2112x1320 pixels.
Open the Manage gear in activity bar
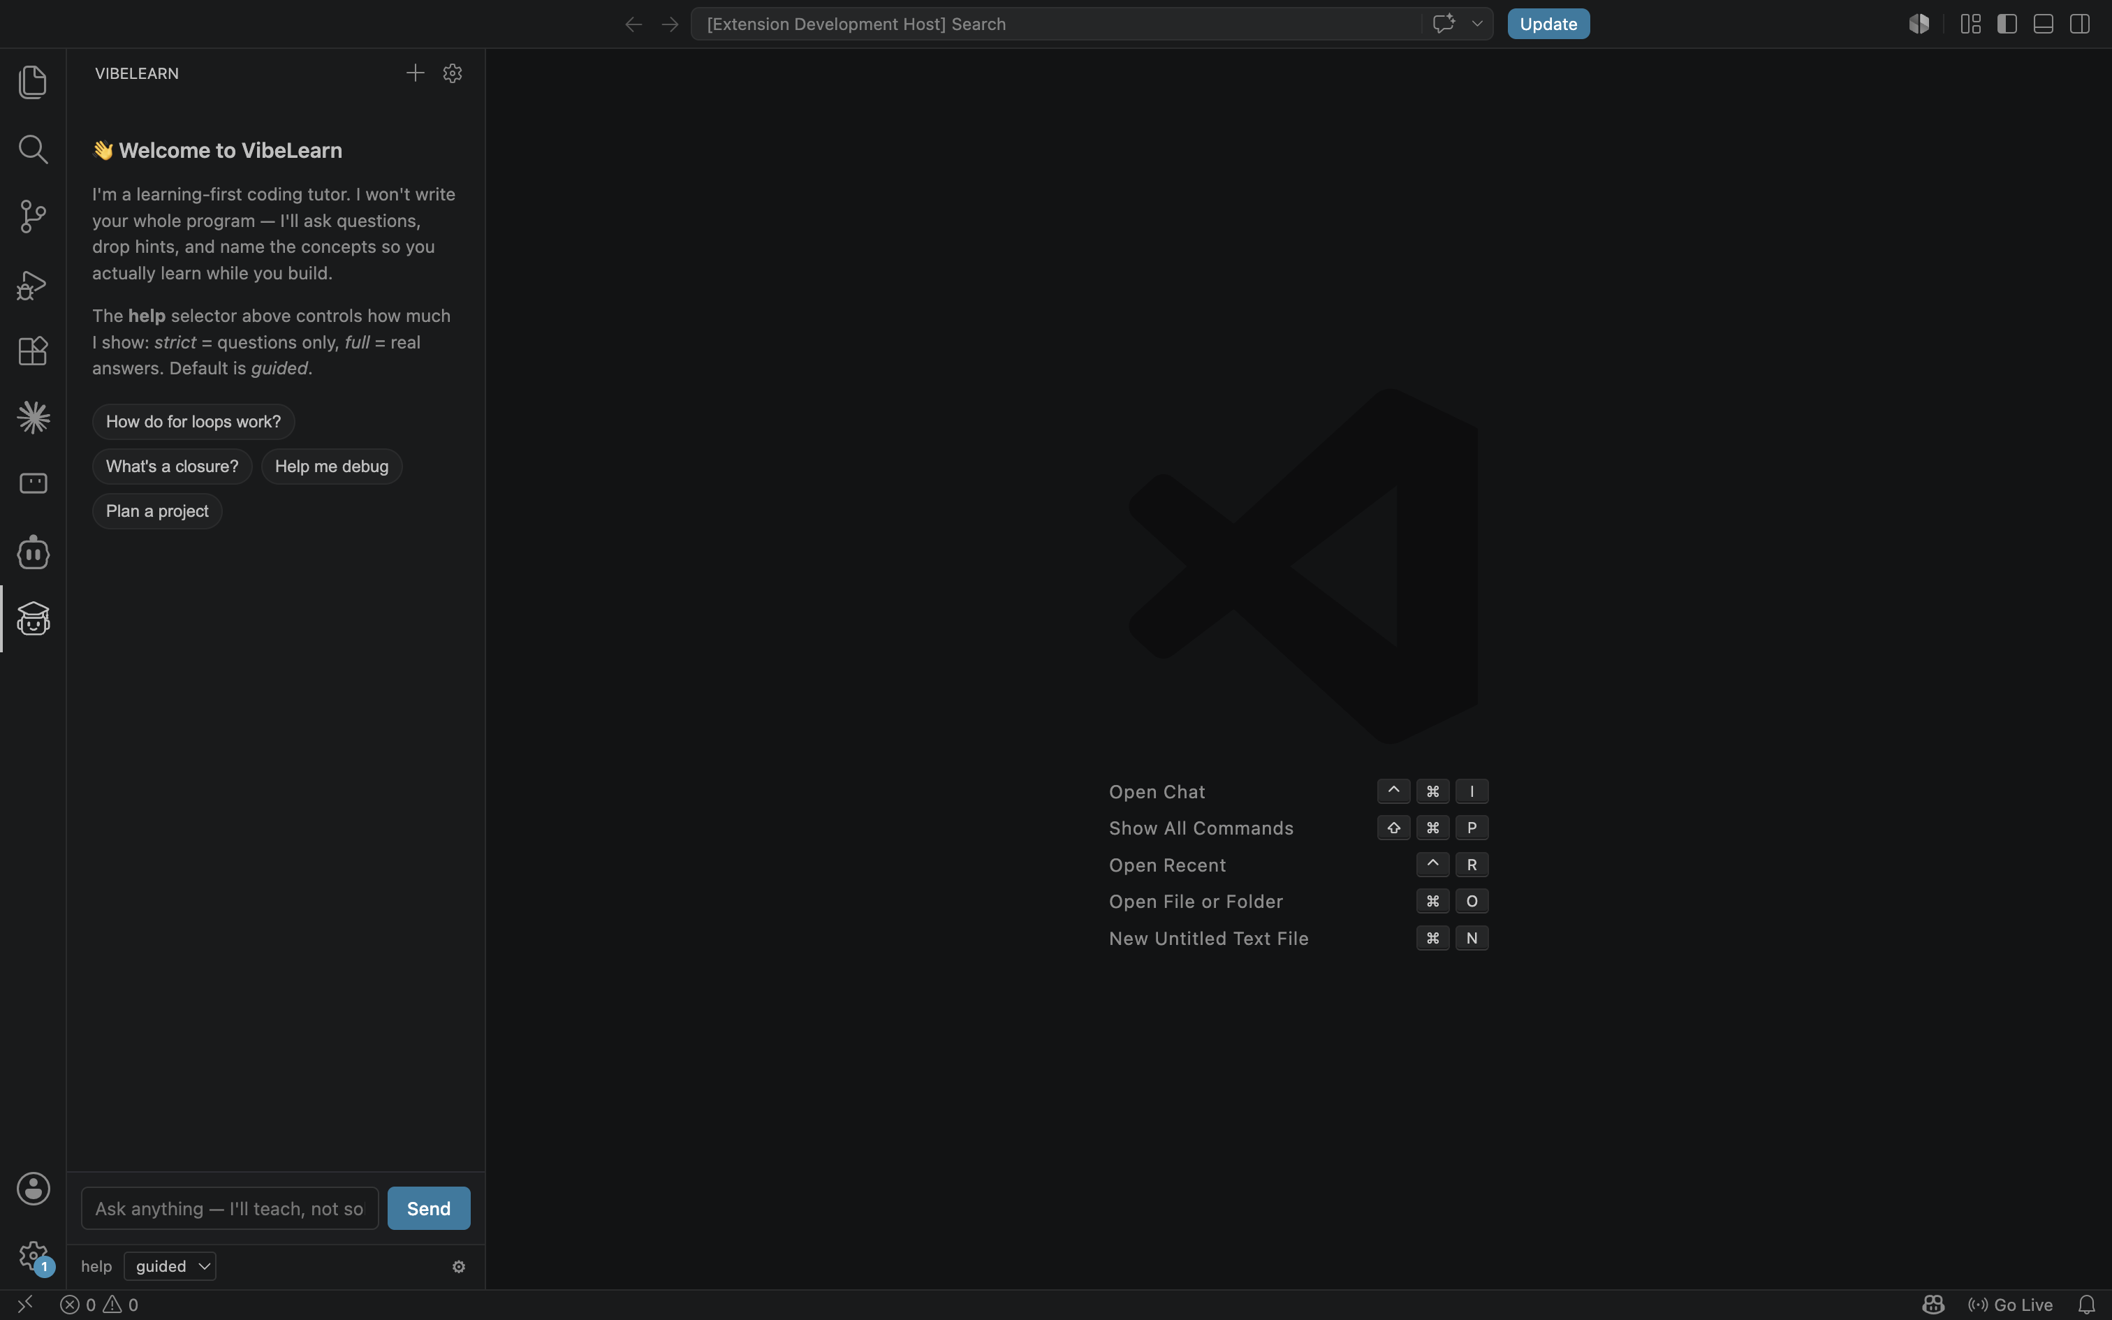(x=33, y=1256)
